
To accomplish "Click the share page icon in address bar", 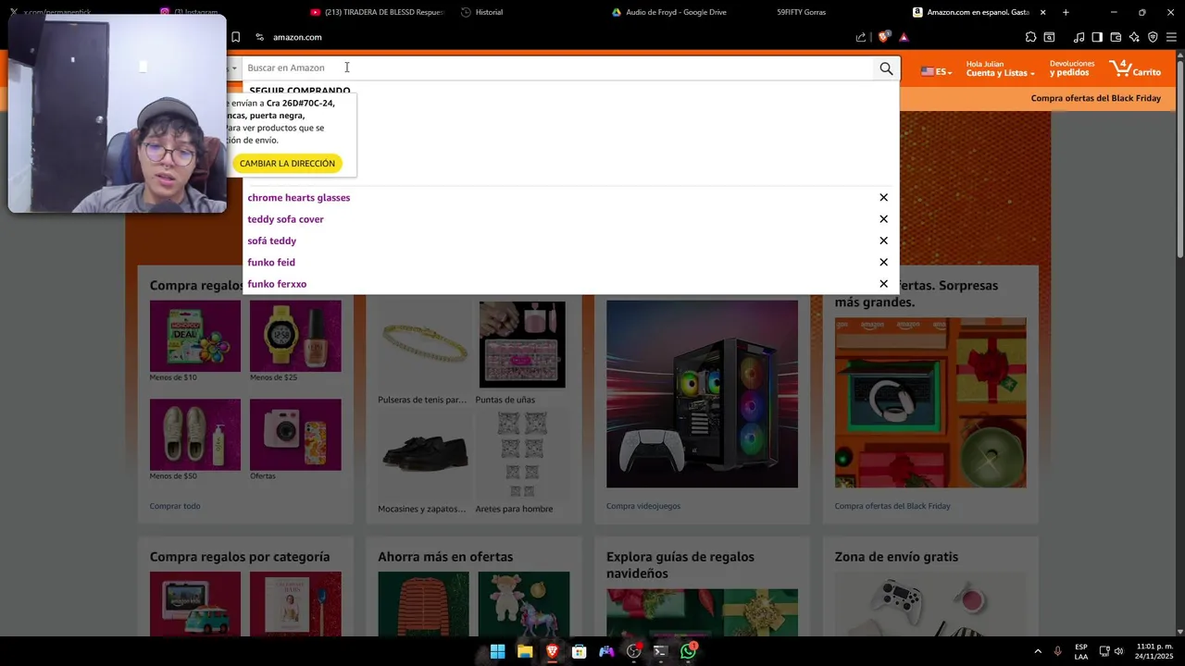I will (861, 37).
